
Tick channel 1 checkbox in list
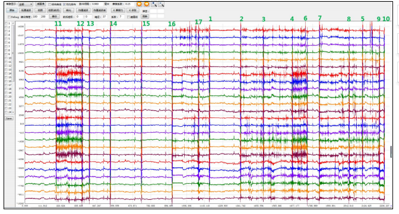click(6, 23)
